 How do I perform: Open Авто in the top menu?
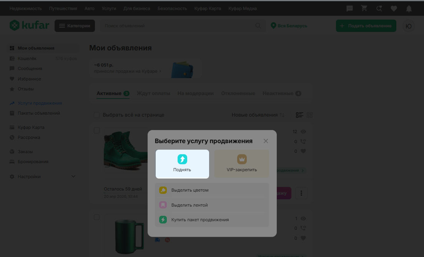point(89,9)
